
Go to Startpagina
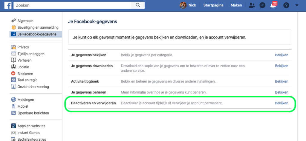point(213,5)
